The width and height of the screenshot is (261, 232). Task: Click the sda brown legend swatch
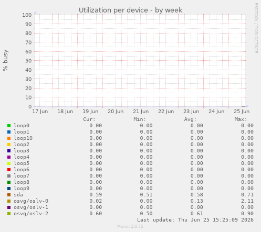pyautogui.click(x=9, y=195)
